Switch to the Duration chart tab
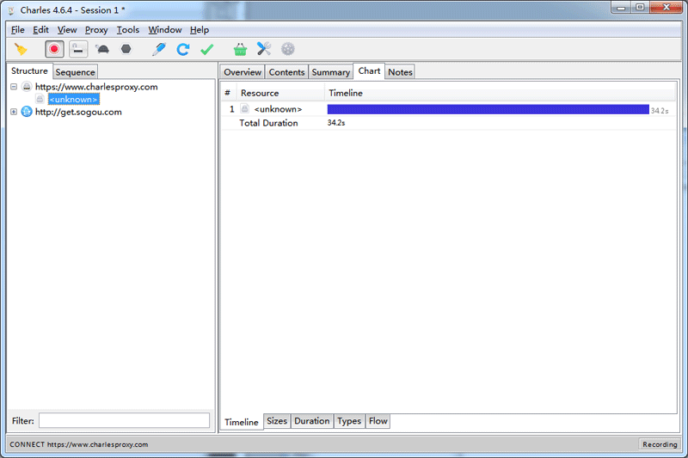Image resolution: width=688 pixels, height=458 pixels. tap(311, 421)
